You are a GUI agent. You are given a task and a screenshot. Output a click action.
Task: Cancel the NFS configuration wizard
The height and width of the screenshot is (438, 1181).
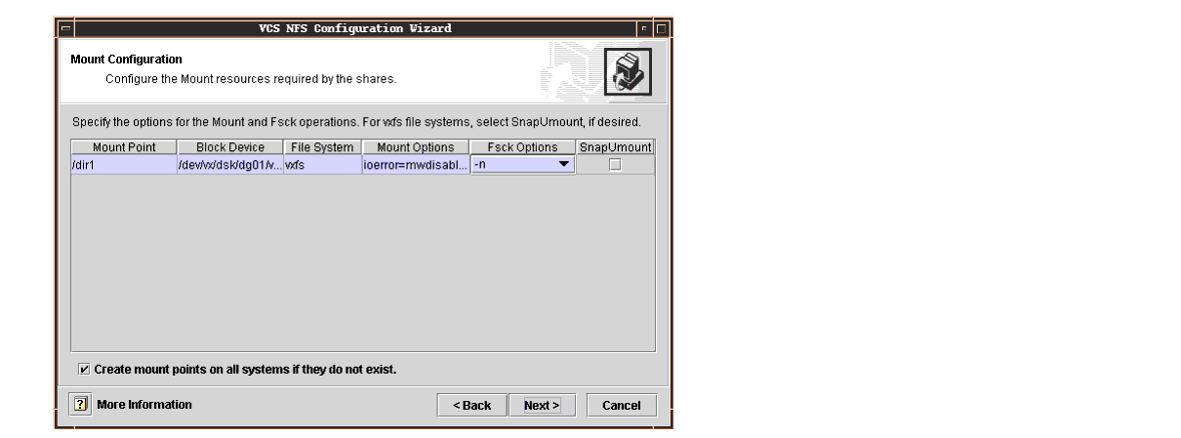click(621, 405)
